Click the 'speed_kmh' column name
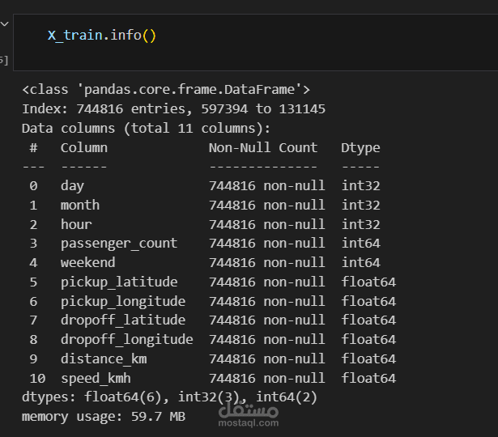 (96, 378)
